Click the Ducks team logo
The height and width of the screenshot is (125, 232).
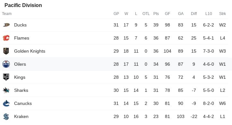coord(6,25)
